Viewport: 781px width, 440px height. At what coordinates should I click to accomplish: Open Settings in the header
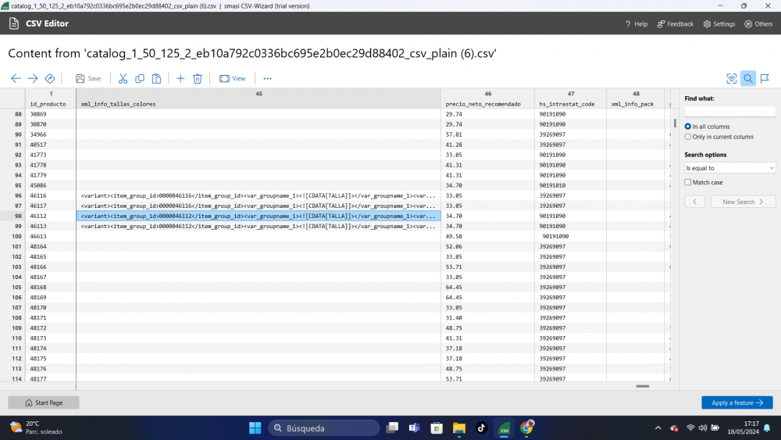tap(719, 24)
